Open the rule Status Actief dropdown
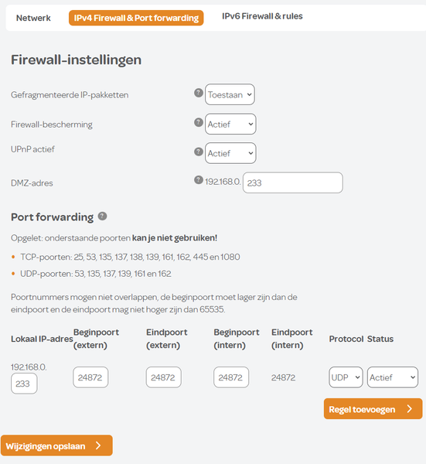Screen dimensions: 426x464 click(393, 377)
